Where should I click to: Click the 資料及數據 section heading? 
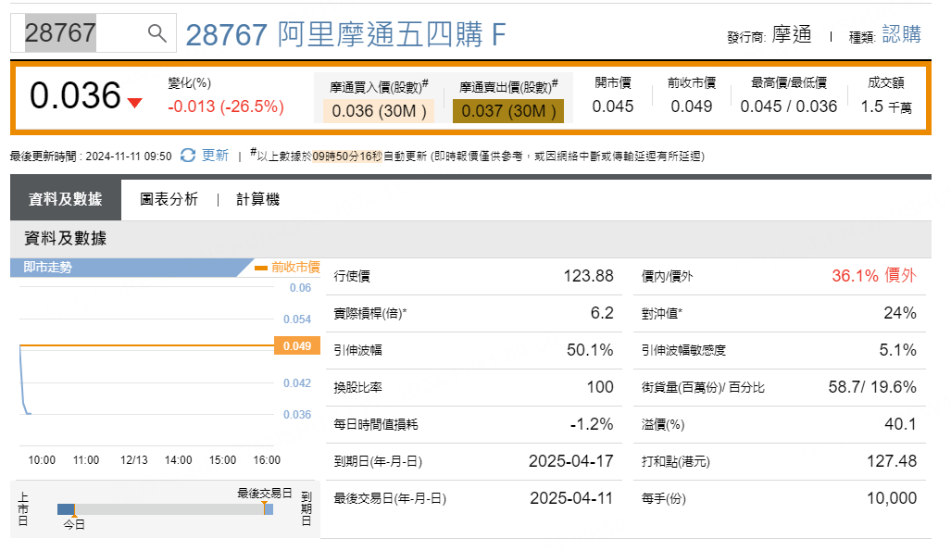66,239
